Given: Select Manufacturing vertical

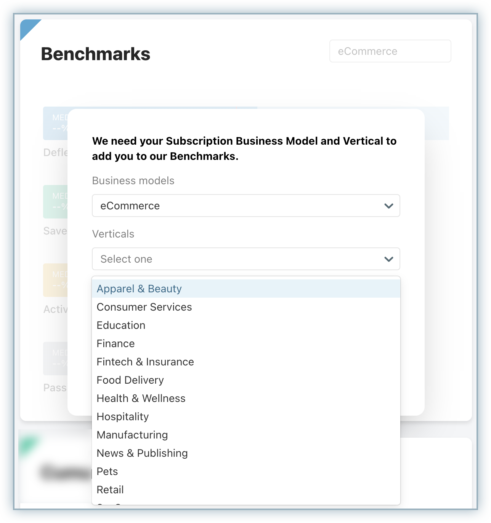Looking at the screenshot, I should point(132,435).
